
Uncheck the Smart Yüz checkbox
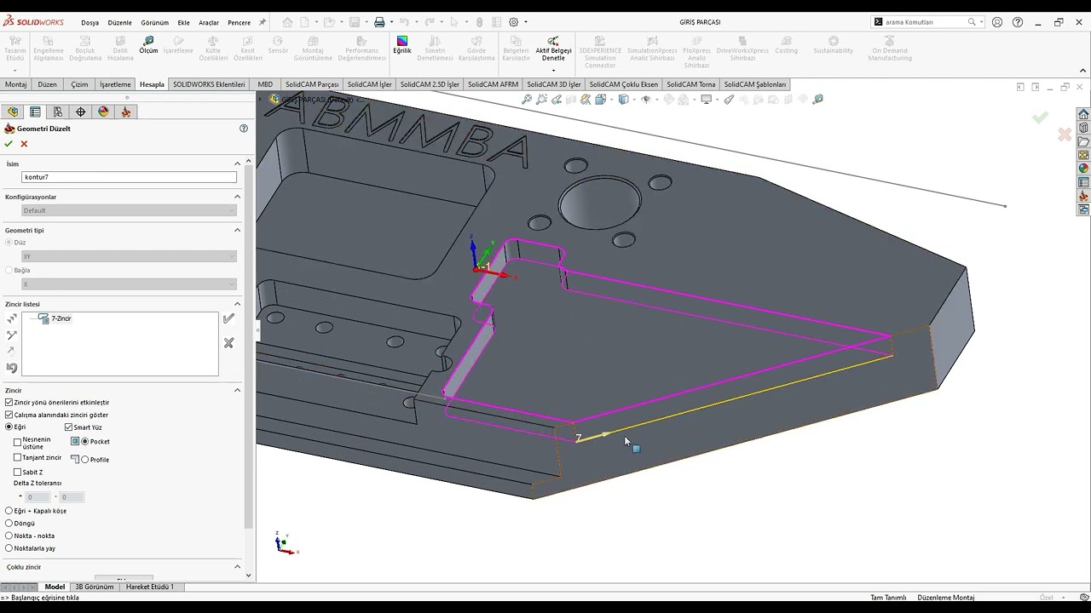click(69, 427)
